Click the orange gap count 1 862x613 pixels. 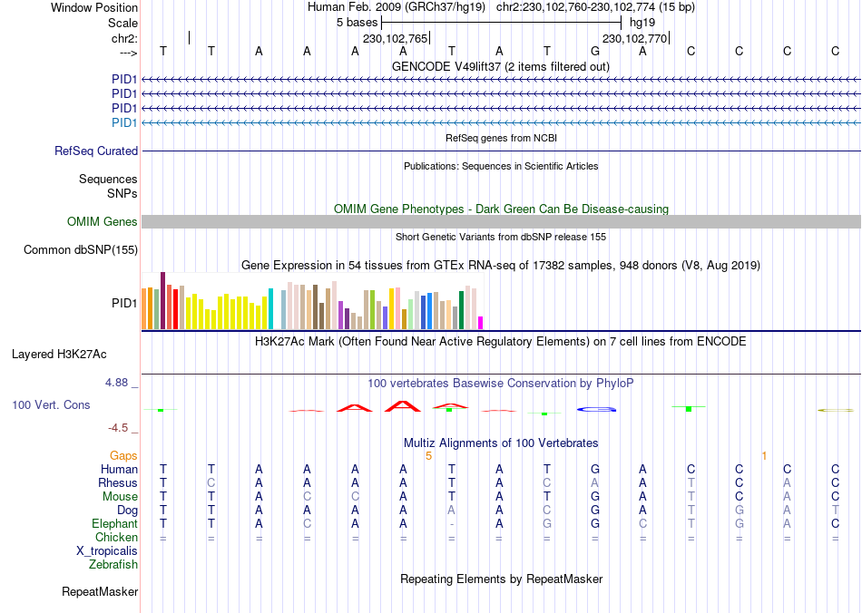pyautogui.click(x=764, y=456)
